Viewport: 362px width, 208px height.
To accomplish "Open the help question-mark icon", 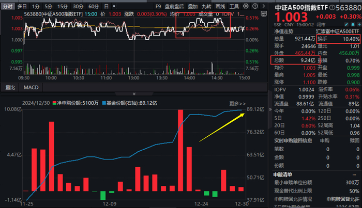I will click(x=255, y=6).
